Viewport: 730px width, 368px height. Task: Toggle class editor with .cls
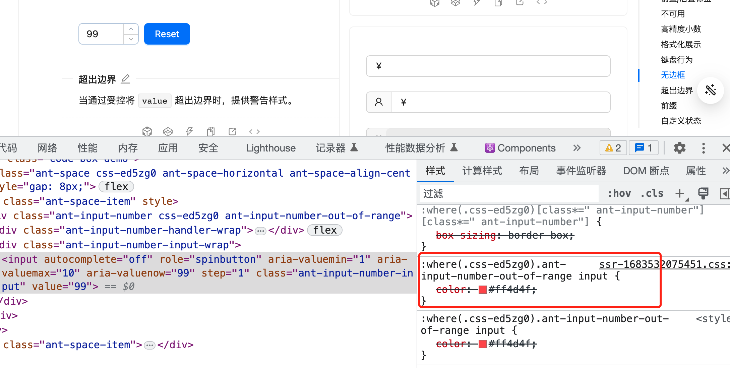651,193
